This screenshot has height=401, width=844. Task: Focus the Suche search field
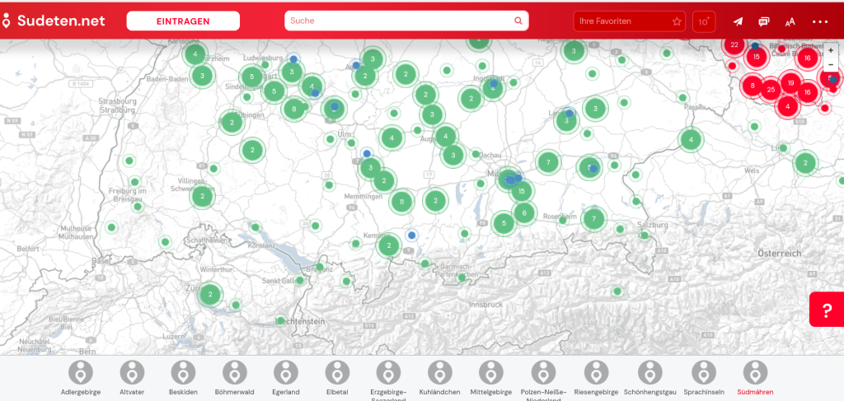tap(399, 21)
